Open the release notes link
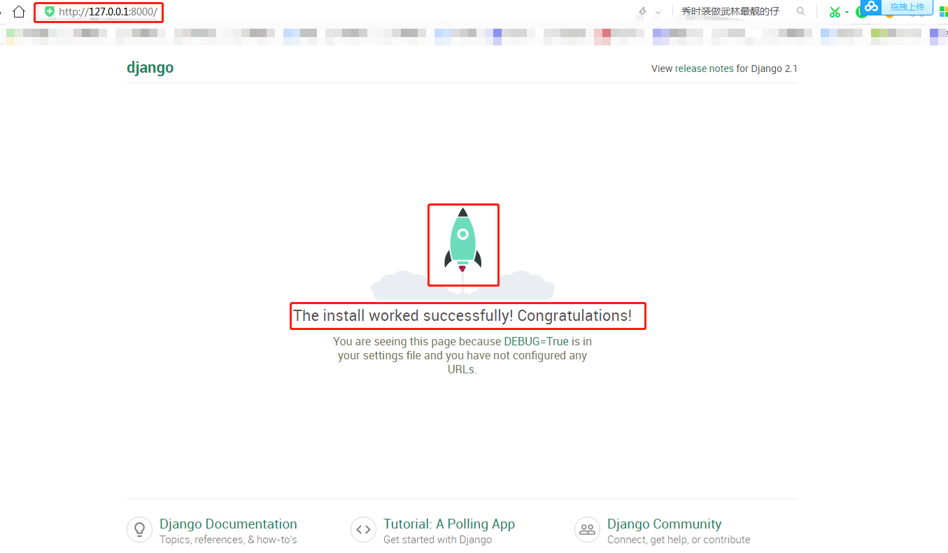 pos(704,69)
